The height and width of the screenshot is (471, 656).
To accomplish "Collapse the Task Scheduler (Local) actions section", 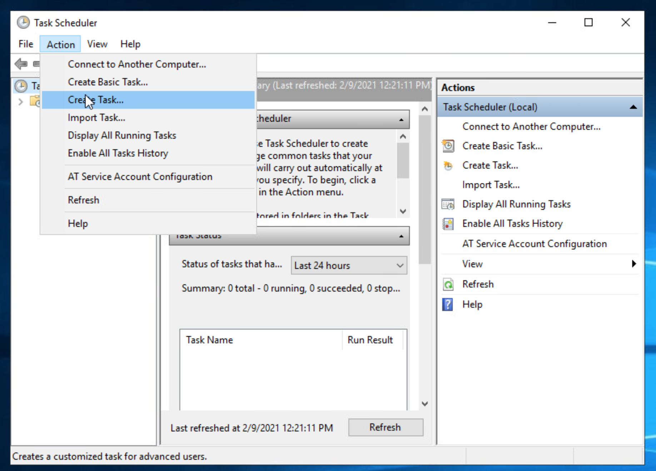I will click(633, 107).
